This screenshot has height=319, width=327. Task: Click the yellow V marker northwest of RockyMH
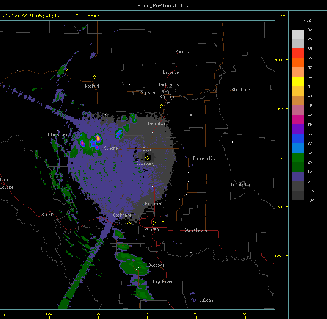tap(66, 70)
